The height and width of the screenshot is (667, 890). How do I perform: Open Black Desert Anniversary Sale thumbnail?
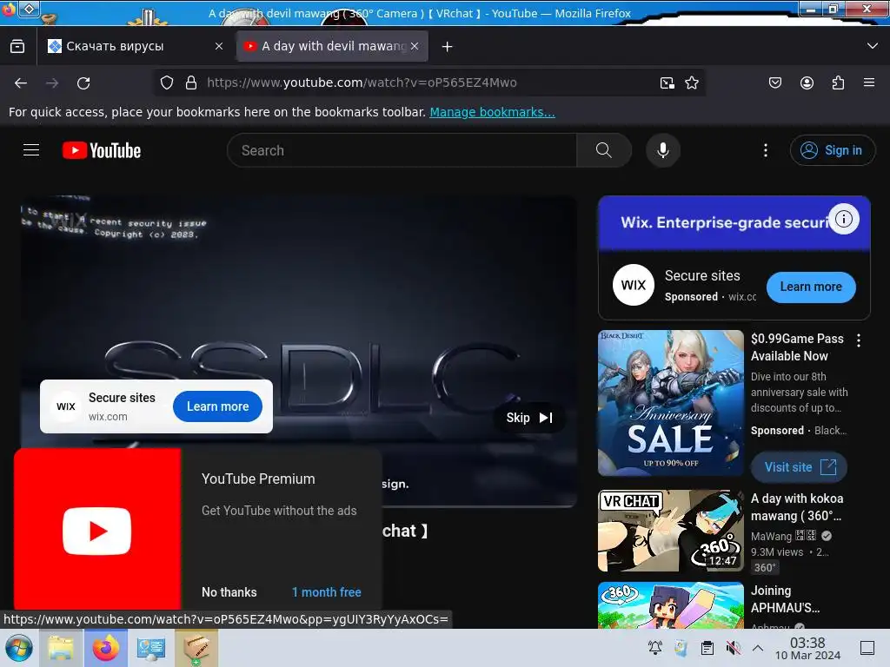click(671, 403)
